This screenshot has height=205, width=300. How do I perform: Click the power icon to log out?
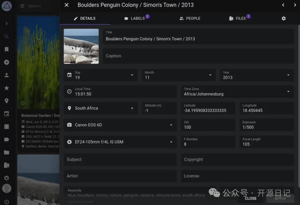point(7,202)
